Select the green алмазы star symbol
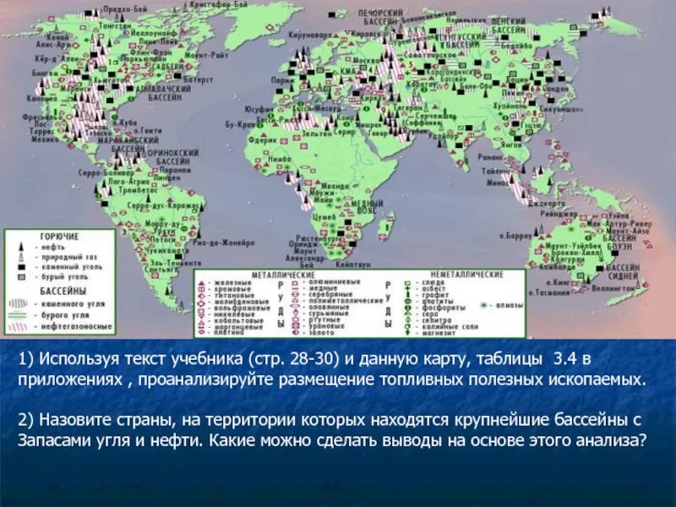The height and width of the screenshot is (507, 676). tap(483, 305)
